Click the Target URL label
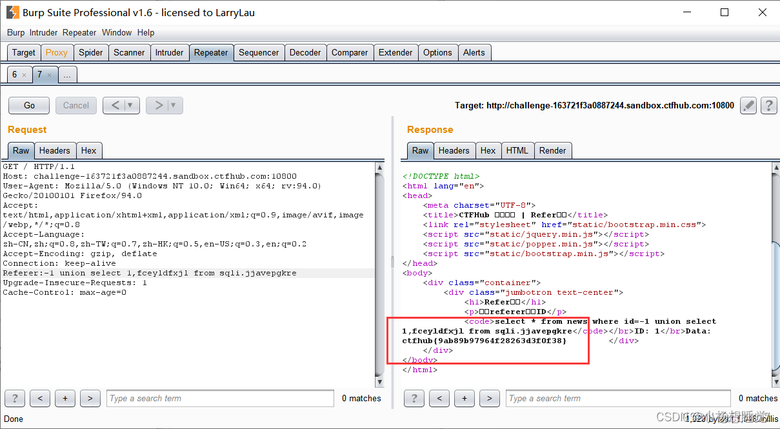The image size is (780, 429). 594,105
